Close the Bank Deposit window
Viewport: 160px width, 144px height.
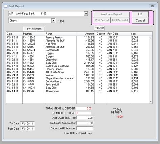tap(152, 6)
